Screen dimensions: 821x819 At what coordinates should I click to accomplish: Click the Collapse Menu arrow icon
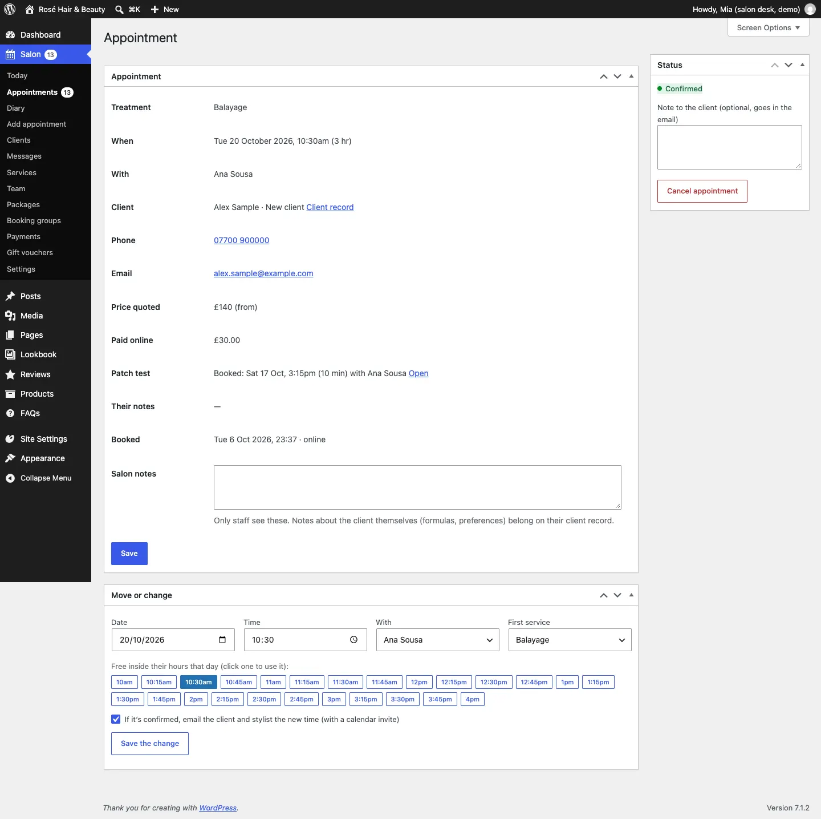pyautogui.click(x=10, y=478)
